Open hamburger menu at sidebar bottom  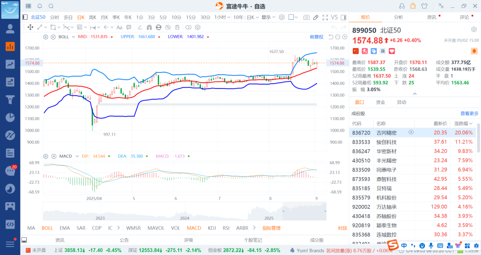10,244
